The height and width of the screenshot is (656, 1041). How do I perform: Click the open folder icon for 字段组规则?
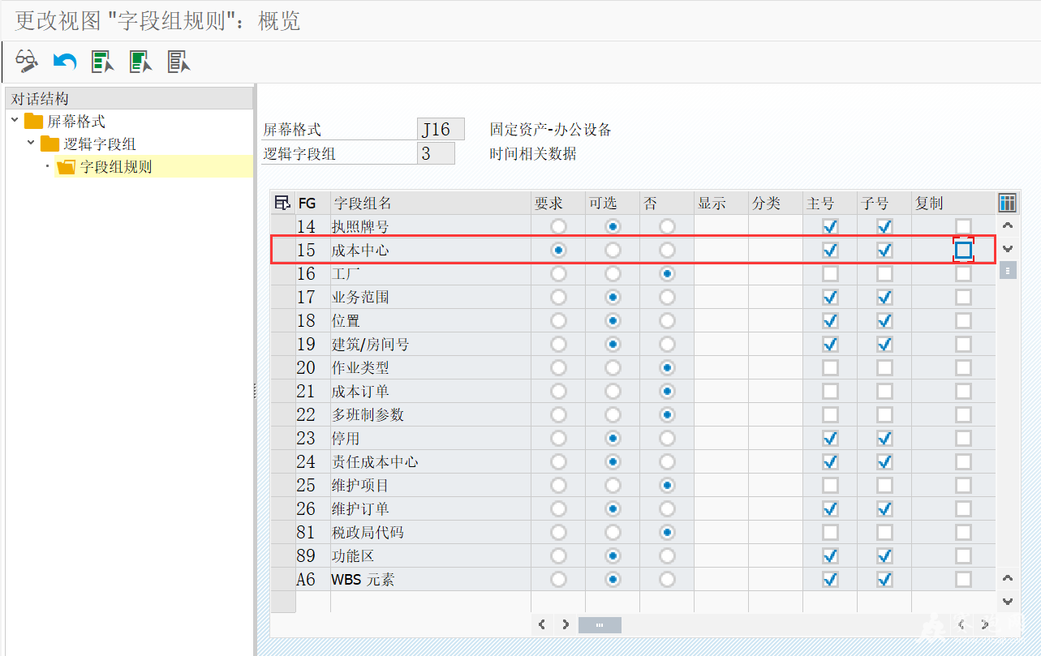(67, 167)
